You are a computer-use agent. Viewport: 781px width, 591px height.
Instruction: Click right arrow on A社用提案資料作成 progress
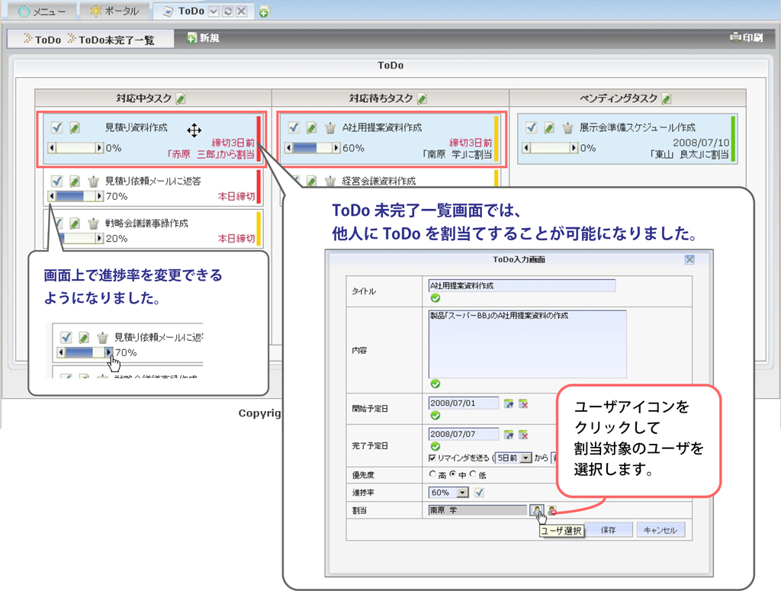click(x=336, y=148)
